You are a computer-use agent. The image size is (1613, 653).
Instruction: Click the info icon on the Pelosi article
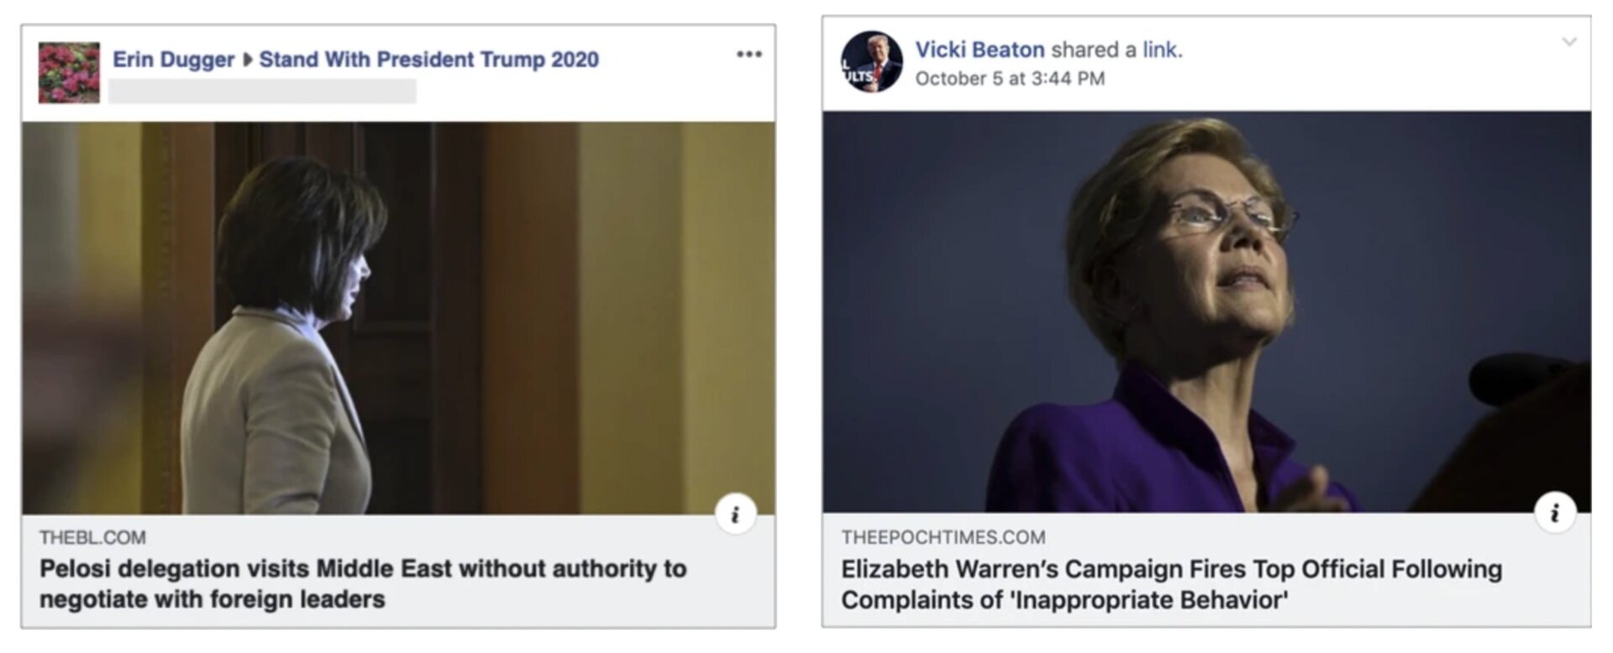(735, 514)
